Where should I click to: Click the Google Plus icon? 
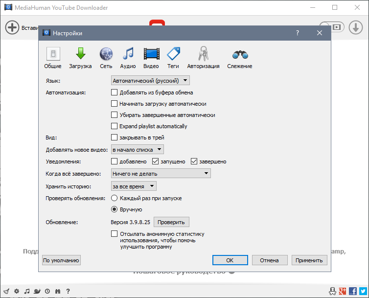343,291
